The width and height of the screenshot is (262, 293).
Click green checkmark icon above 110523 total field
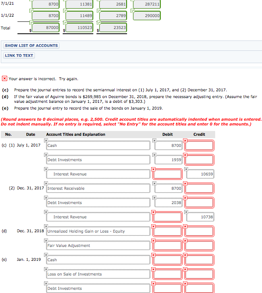point(65,23)
